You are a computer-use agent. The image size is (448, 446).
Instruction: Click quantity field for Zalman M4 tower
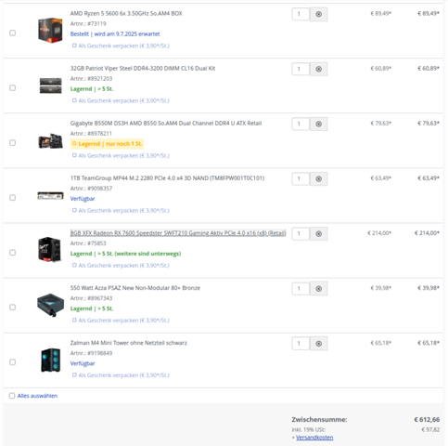point(301,344)
